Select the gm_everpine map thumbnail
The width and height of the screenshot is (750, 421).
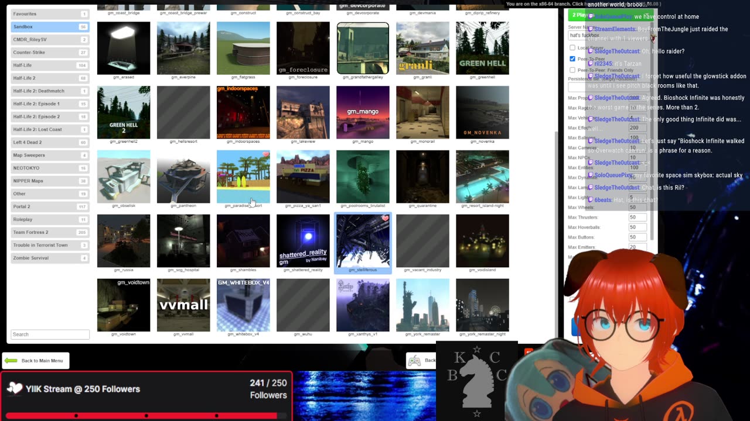[183, 48]
